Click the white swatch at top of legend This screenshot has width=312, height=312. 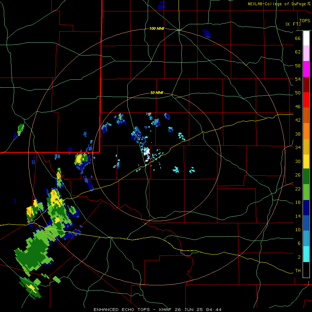(306, 38)
